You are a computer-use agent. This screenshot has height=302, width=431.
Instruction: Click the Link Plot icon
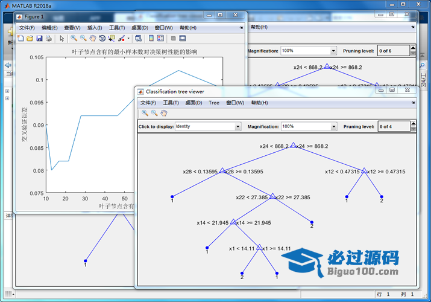tap(138, 38)
